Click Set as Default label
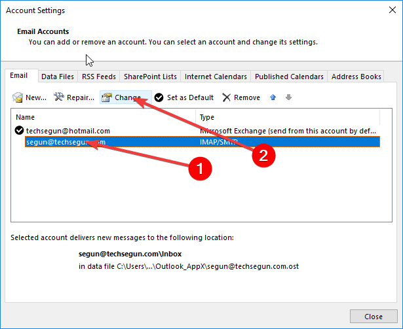403x329 pixels. [x=190, y=97]
